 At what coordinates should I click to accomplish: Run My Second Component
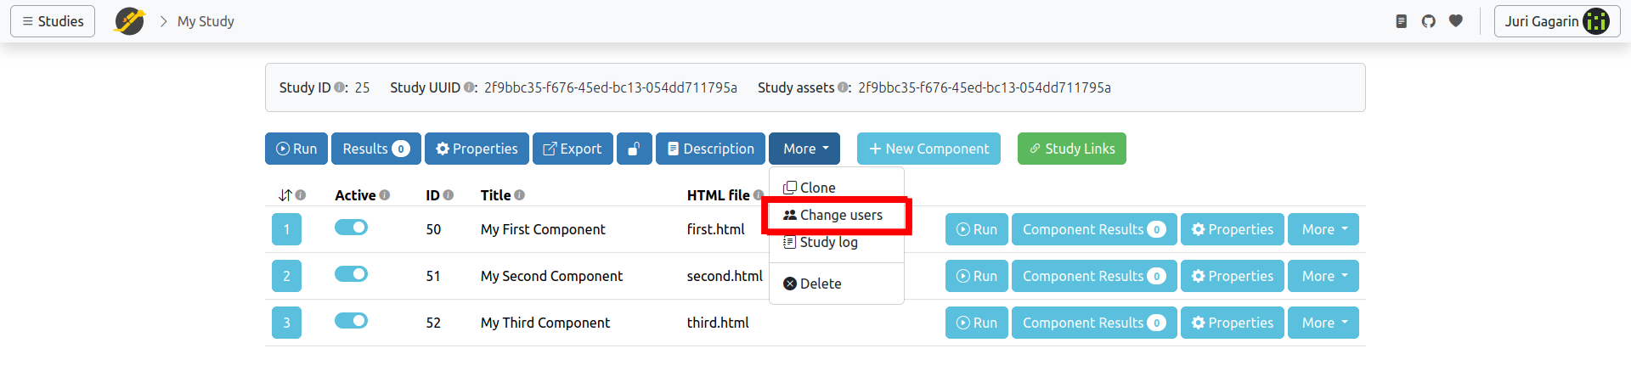pos(977,276)
